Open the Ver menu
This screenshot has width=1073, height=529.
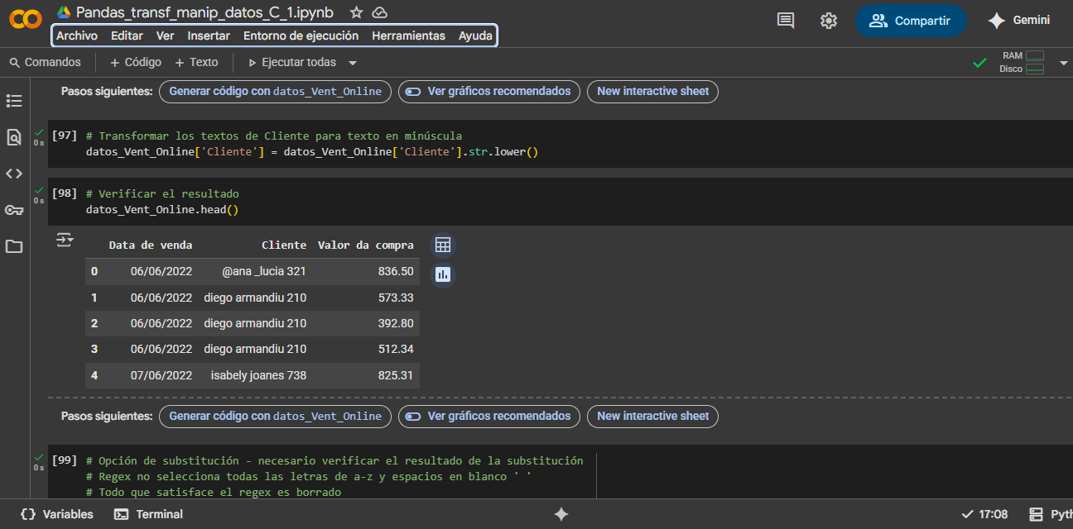(x=166, y=36)
